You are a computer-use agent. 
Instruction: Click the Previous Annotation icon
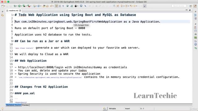pyautogui.click(x=126, y=6)
